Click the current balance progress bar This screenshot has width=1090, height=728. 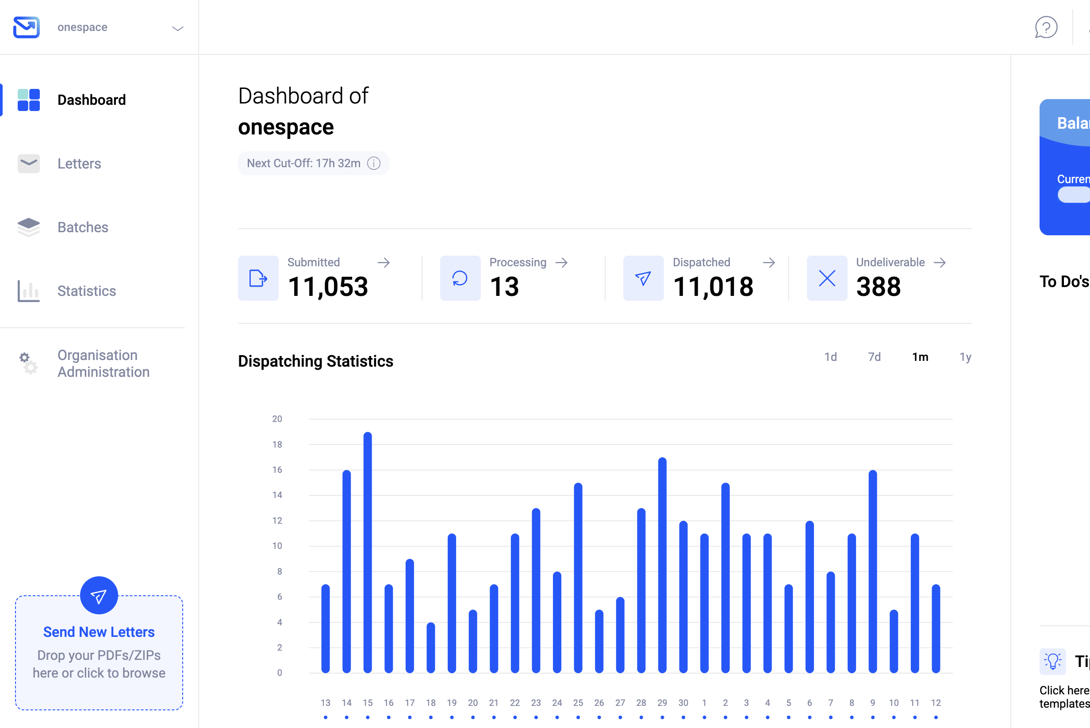click(x=1074, y=195)
